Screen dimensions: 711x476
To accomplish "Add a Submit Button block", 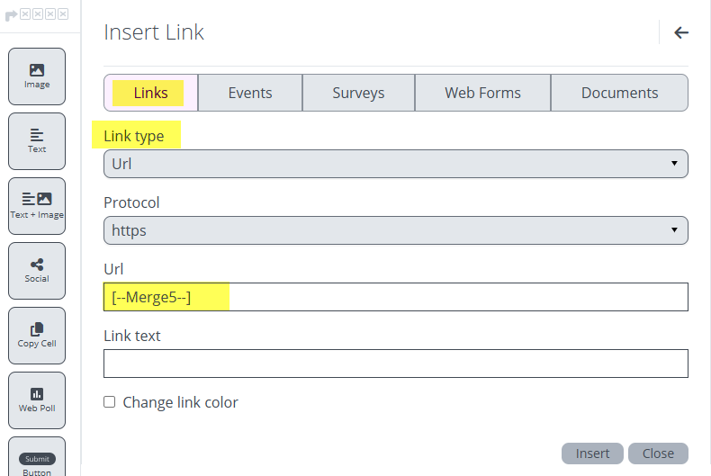I will point(37,459).
